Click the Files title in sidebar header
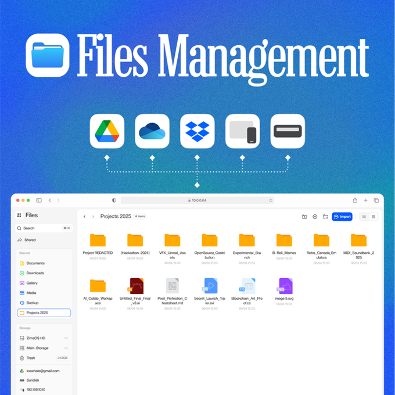This screenshot has height=395, width=395. 31,215
